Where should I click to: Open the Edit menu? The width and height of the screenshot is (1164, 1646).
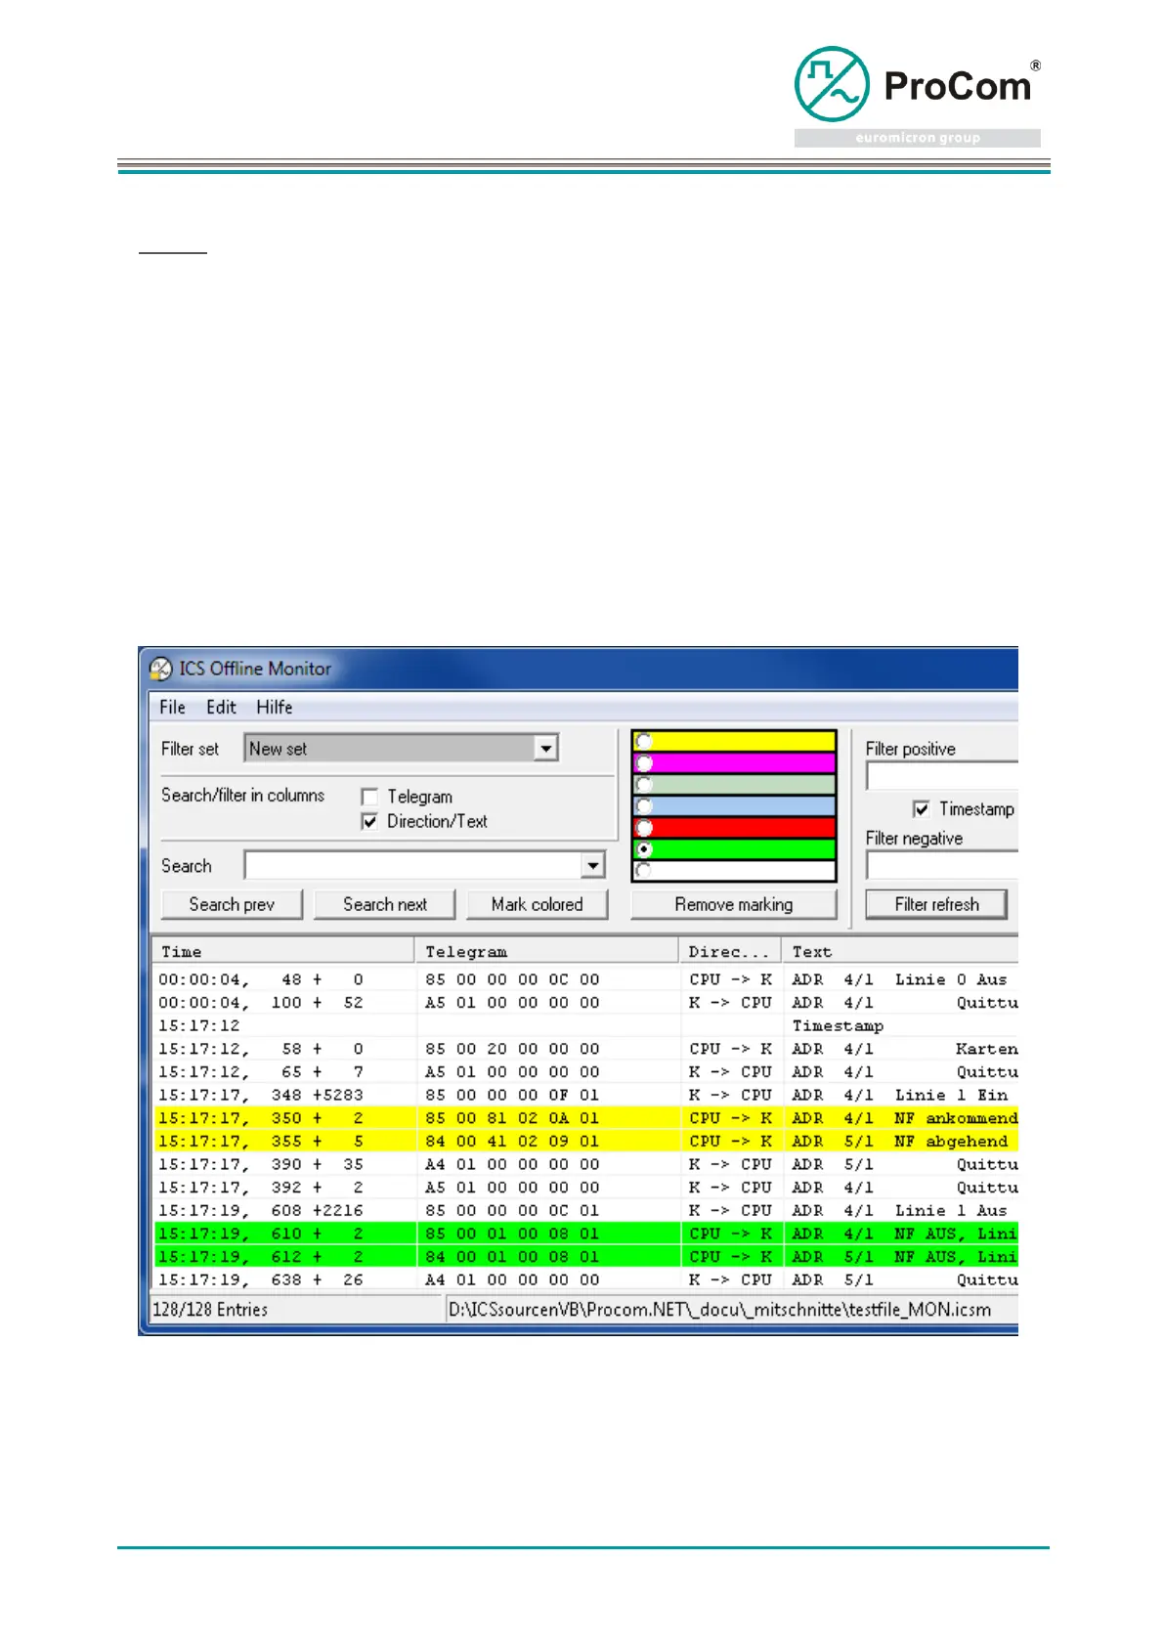click(x=221, y=708)
